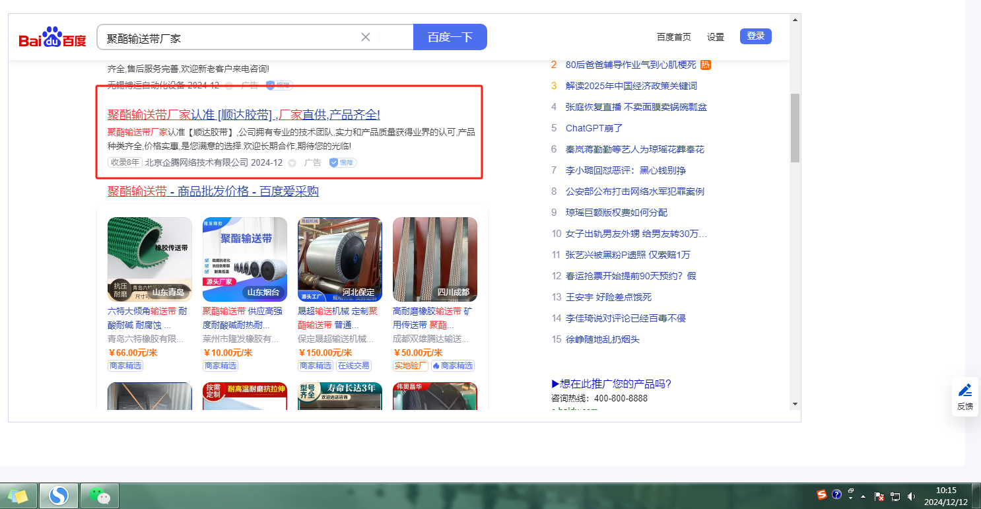Open the network connection tray icon
This screenshot has height=509, width=981.
tap(895, 496)
